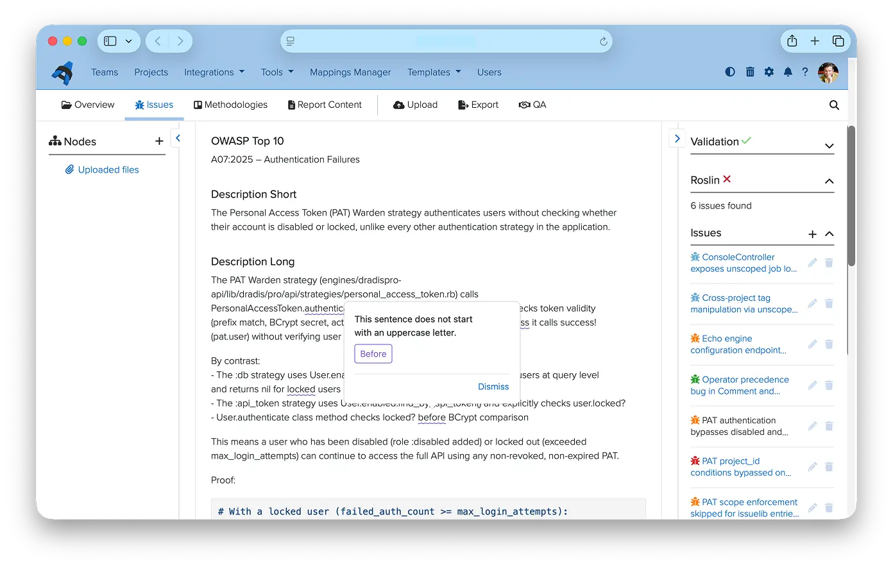
Task: Collapse the left Nodes sidebar chevron
Action: click(x=178, y=138)
